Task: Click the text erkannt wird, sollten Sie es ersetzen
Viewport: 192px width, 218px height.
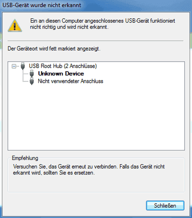Action: coord(54,173)
